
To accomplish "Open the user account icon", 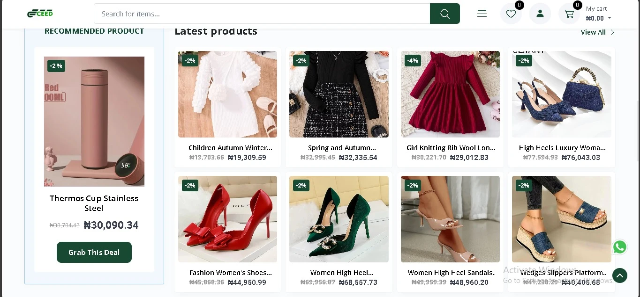I will [540, 14].
